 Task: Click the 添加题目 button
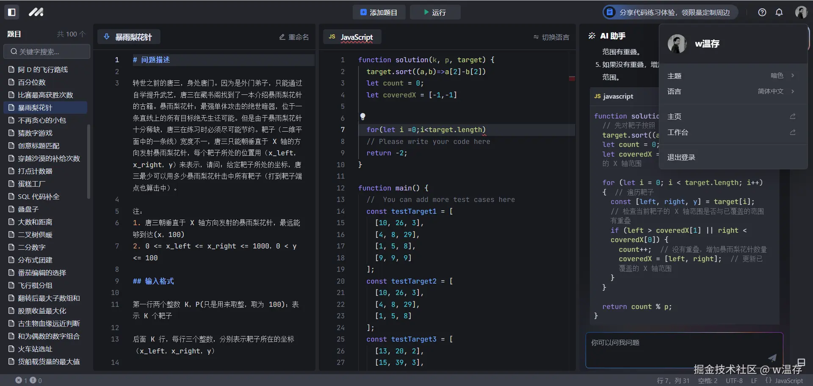pyautogui.click(x=379, y=12)
